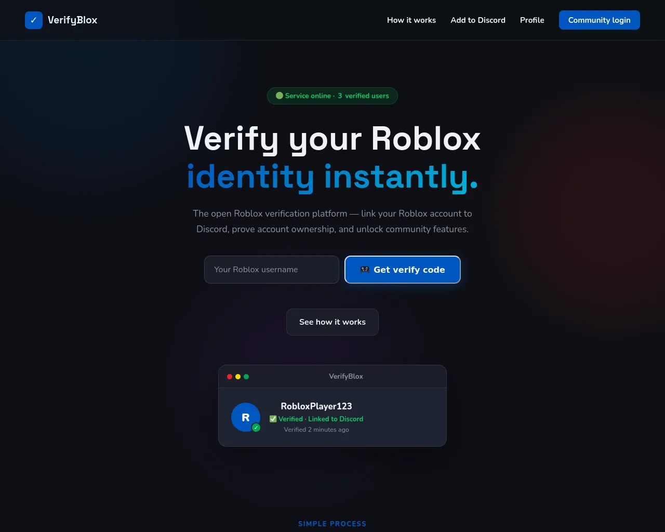
Task: Open the How it works nav link
Action: click(x=411, y=20)
